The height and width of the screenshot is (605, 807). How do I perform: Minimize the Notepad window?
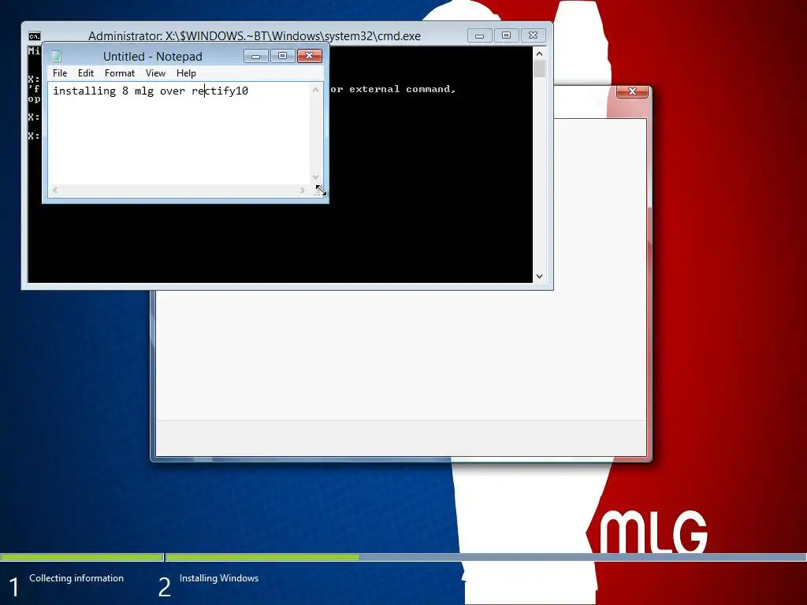click(x=256, y=56)
